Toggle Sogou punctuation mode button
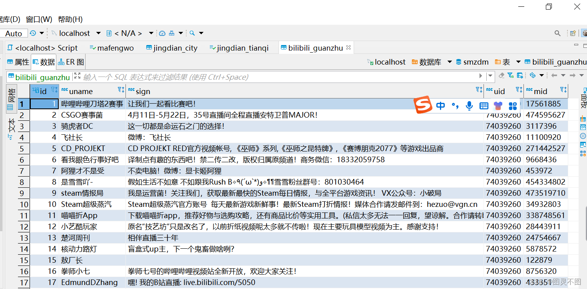Image resolution: width=587 pixels, height=289 pixels. tap(455, 106)
